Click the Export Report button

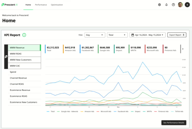[x=177, y=35]
